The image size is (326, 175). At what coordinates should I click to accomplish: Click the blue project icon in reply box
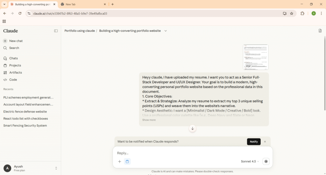coord(127,162)
